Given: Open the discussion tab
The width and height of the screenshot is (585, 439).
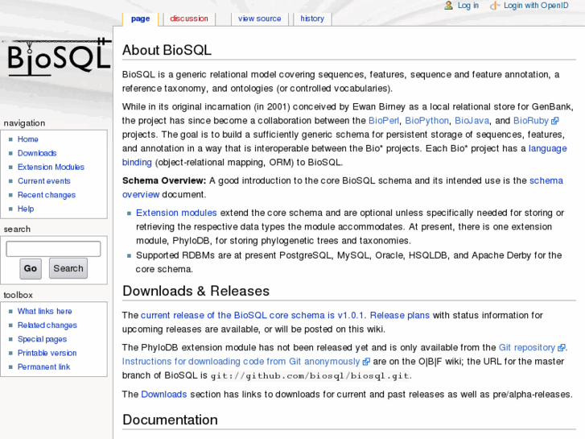Looking at the screenshot, I should [x=189, y=19].
